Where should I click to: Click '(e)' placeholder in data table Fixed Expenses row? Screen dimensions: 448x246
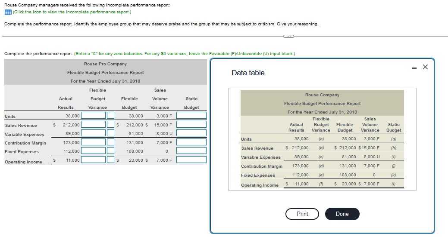[x=321, y=175]
